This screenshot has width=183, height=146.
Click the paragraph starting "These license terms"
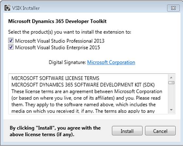point(87,101)
